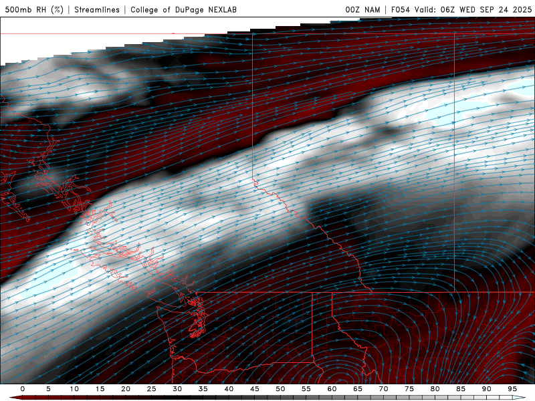Click the colorbar value 80 label
The height and width of the screenshot is (401, 535).
tap(435, 389)
